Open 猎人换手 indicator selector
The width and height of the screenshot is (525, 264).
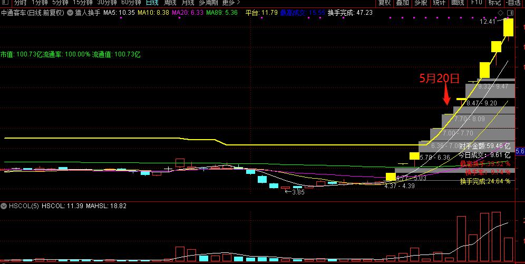click(87, 12)
